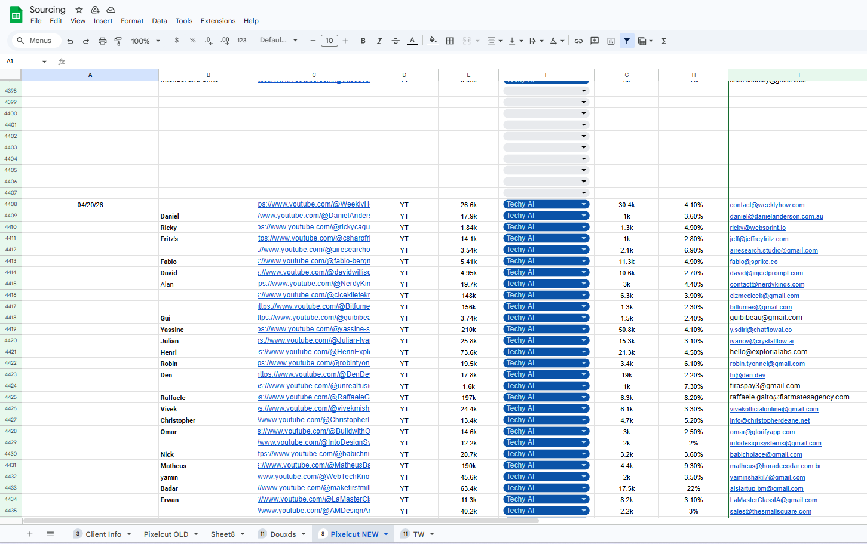867x544 pixels.
Task: Click the Add sheet plus button
Action: pos(30,534)
